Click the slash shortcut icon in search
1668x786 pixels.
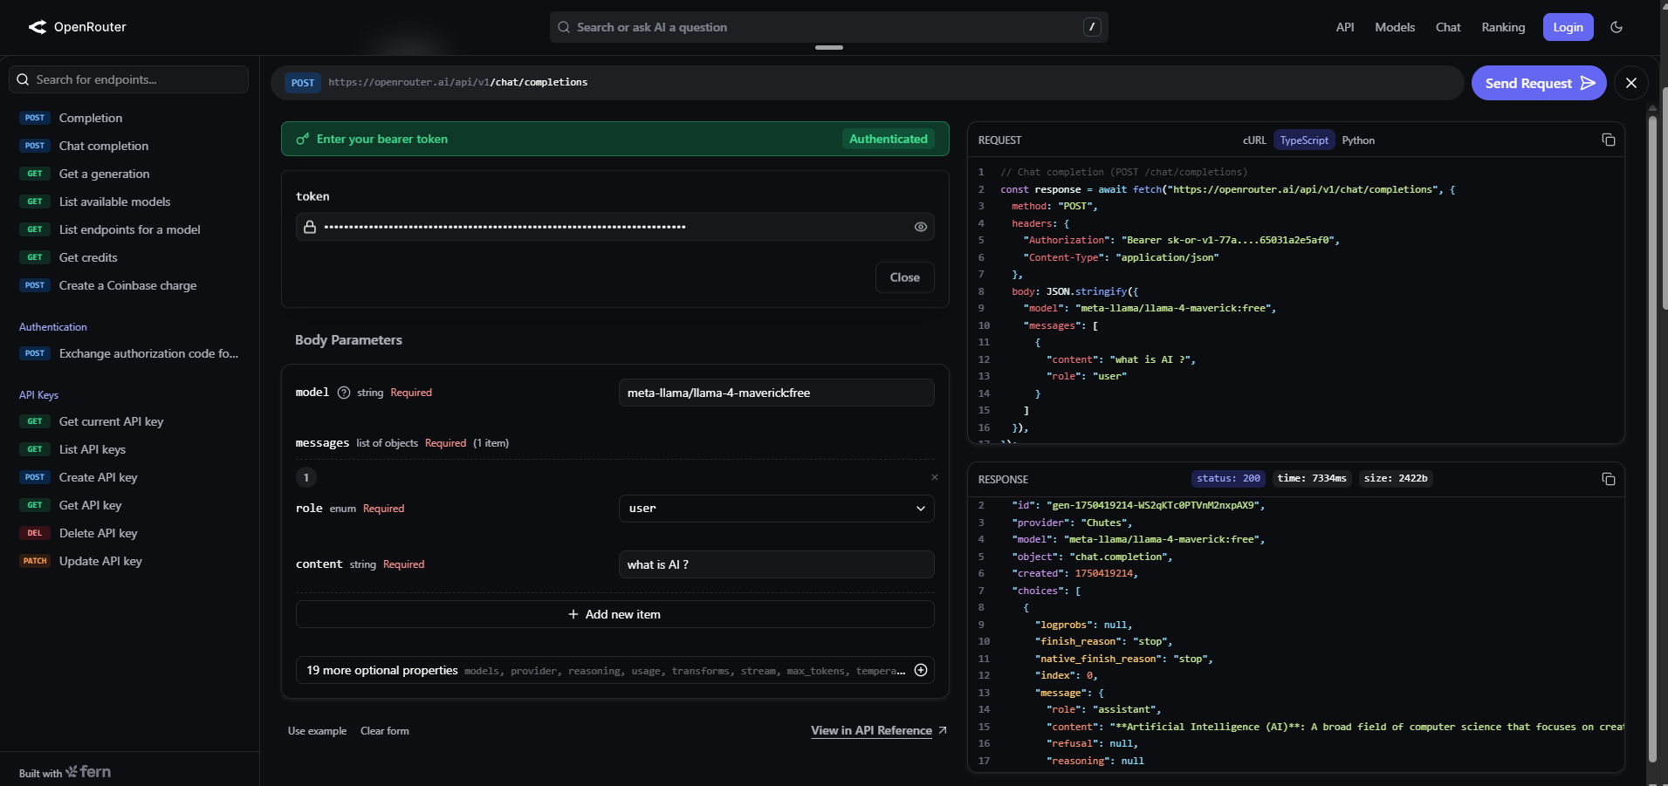(x=1092, y=27)
